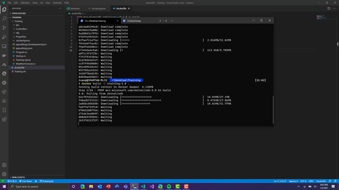This screenshot has width=339, height=190.
Task: Click the Explorer more actions ellipsis
Action: (60, 8)
